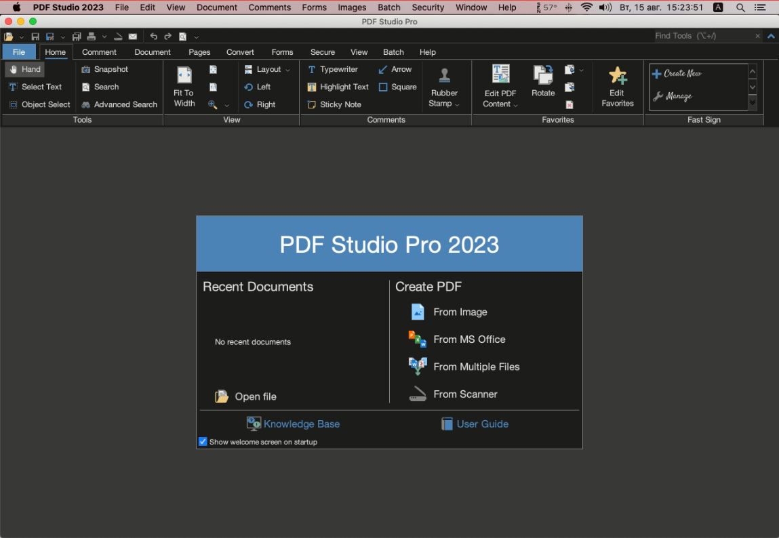Open the zoom dropdown arrow in View group
779x538 pixels.
pyautogui.click(x=226, y=105)
